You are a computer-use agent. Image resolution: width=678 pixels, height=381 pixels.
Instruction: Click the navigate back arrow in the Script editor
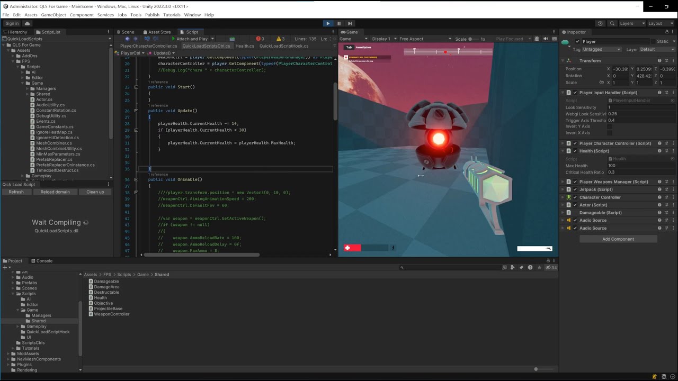tap(127, 39)
